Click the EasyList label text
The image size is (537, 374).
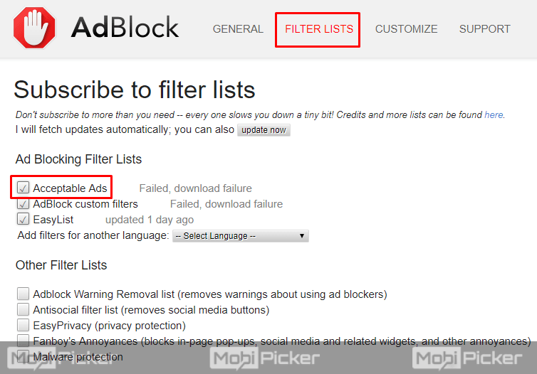coord(53,220)
